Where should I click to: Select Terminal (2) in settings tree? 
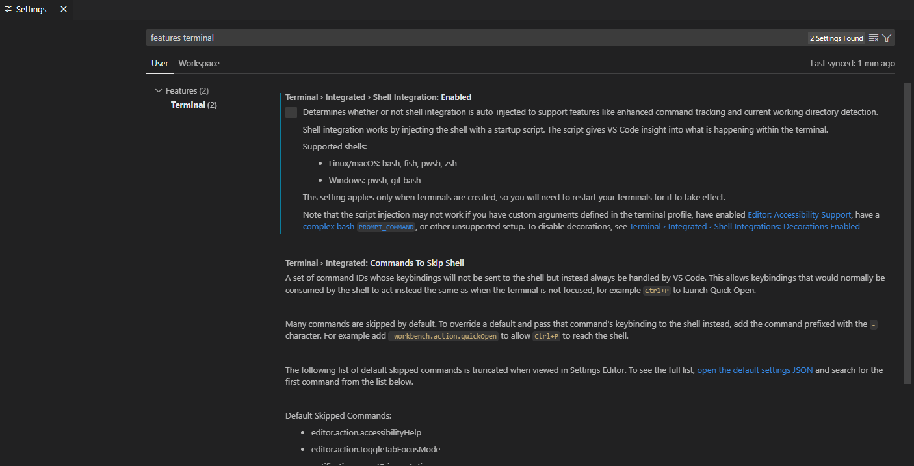tap(194, 105)
